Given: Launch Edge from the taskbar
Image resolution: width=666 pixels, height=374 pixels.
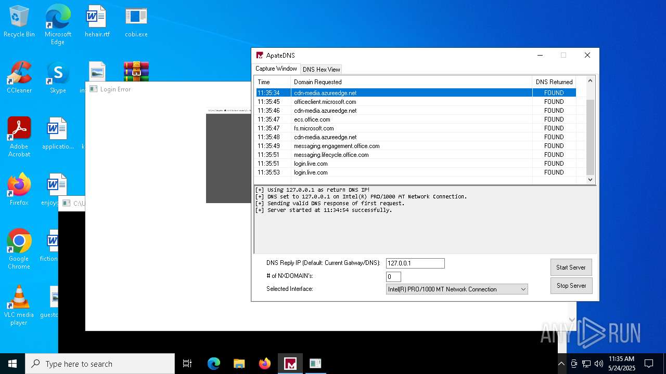Looking at the screenshot, I should [x=214, y=364].
